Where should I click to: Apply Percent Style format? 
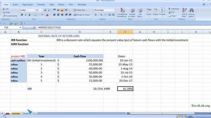tap(101, 15)
